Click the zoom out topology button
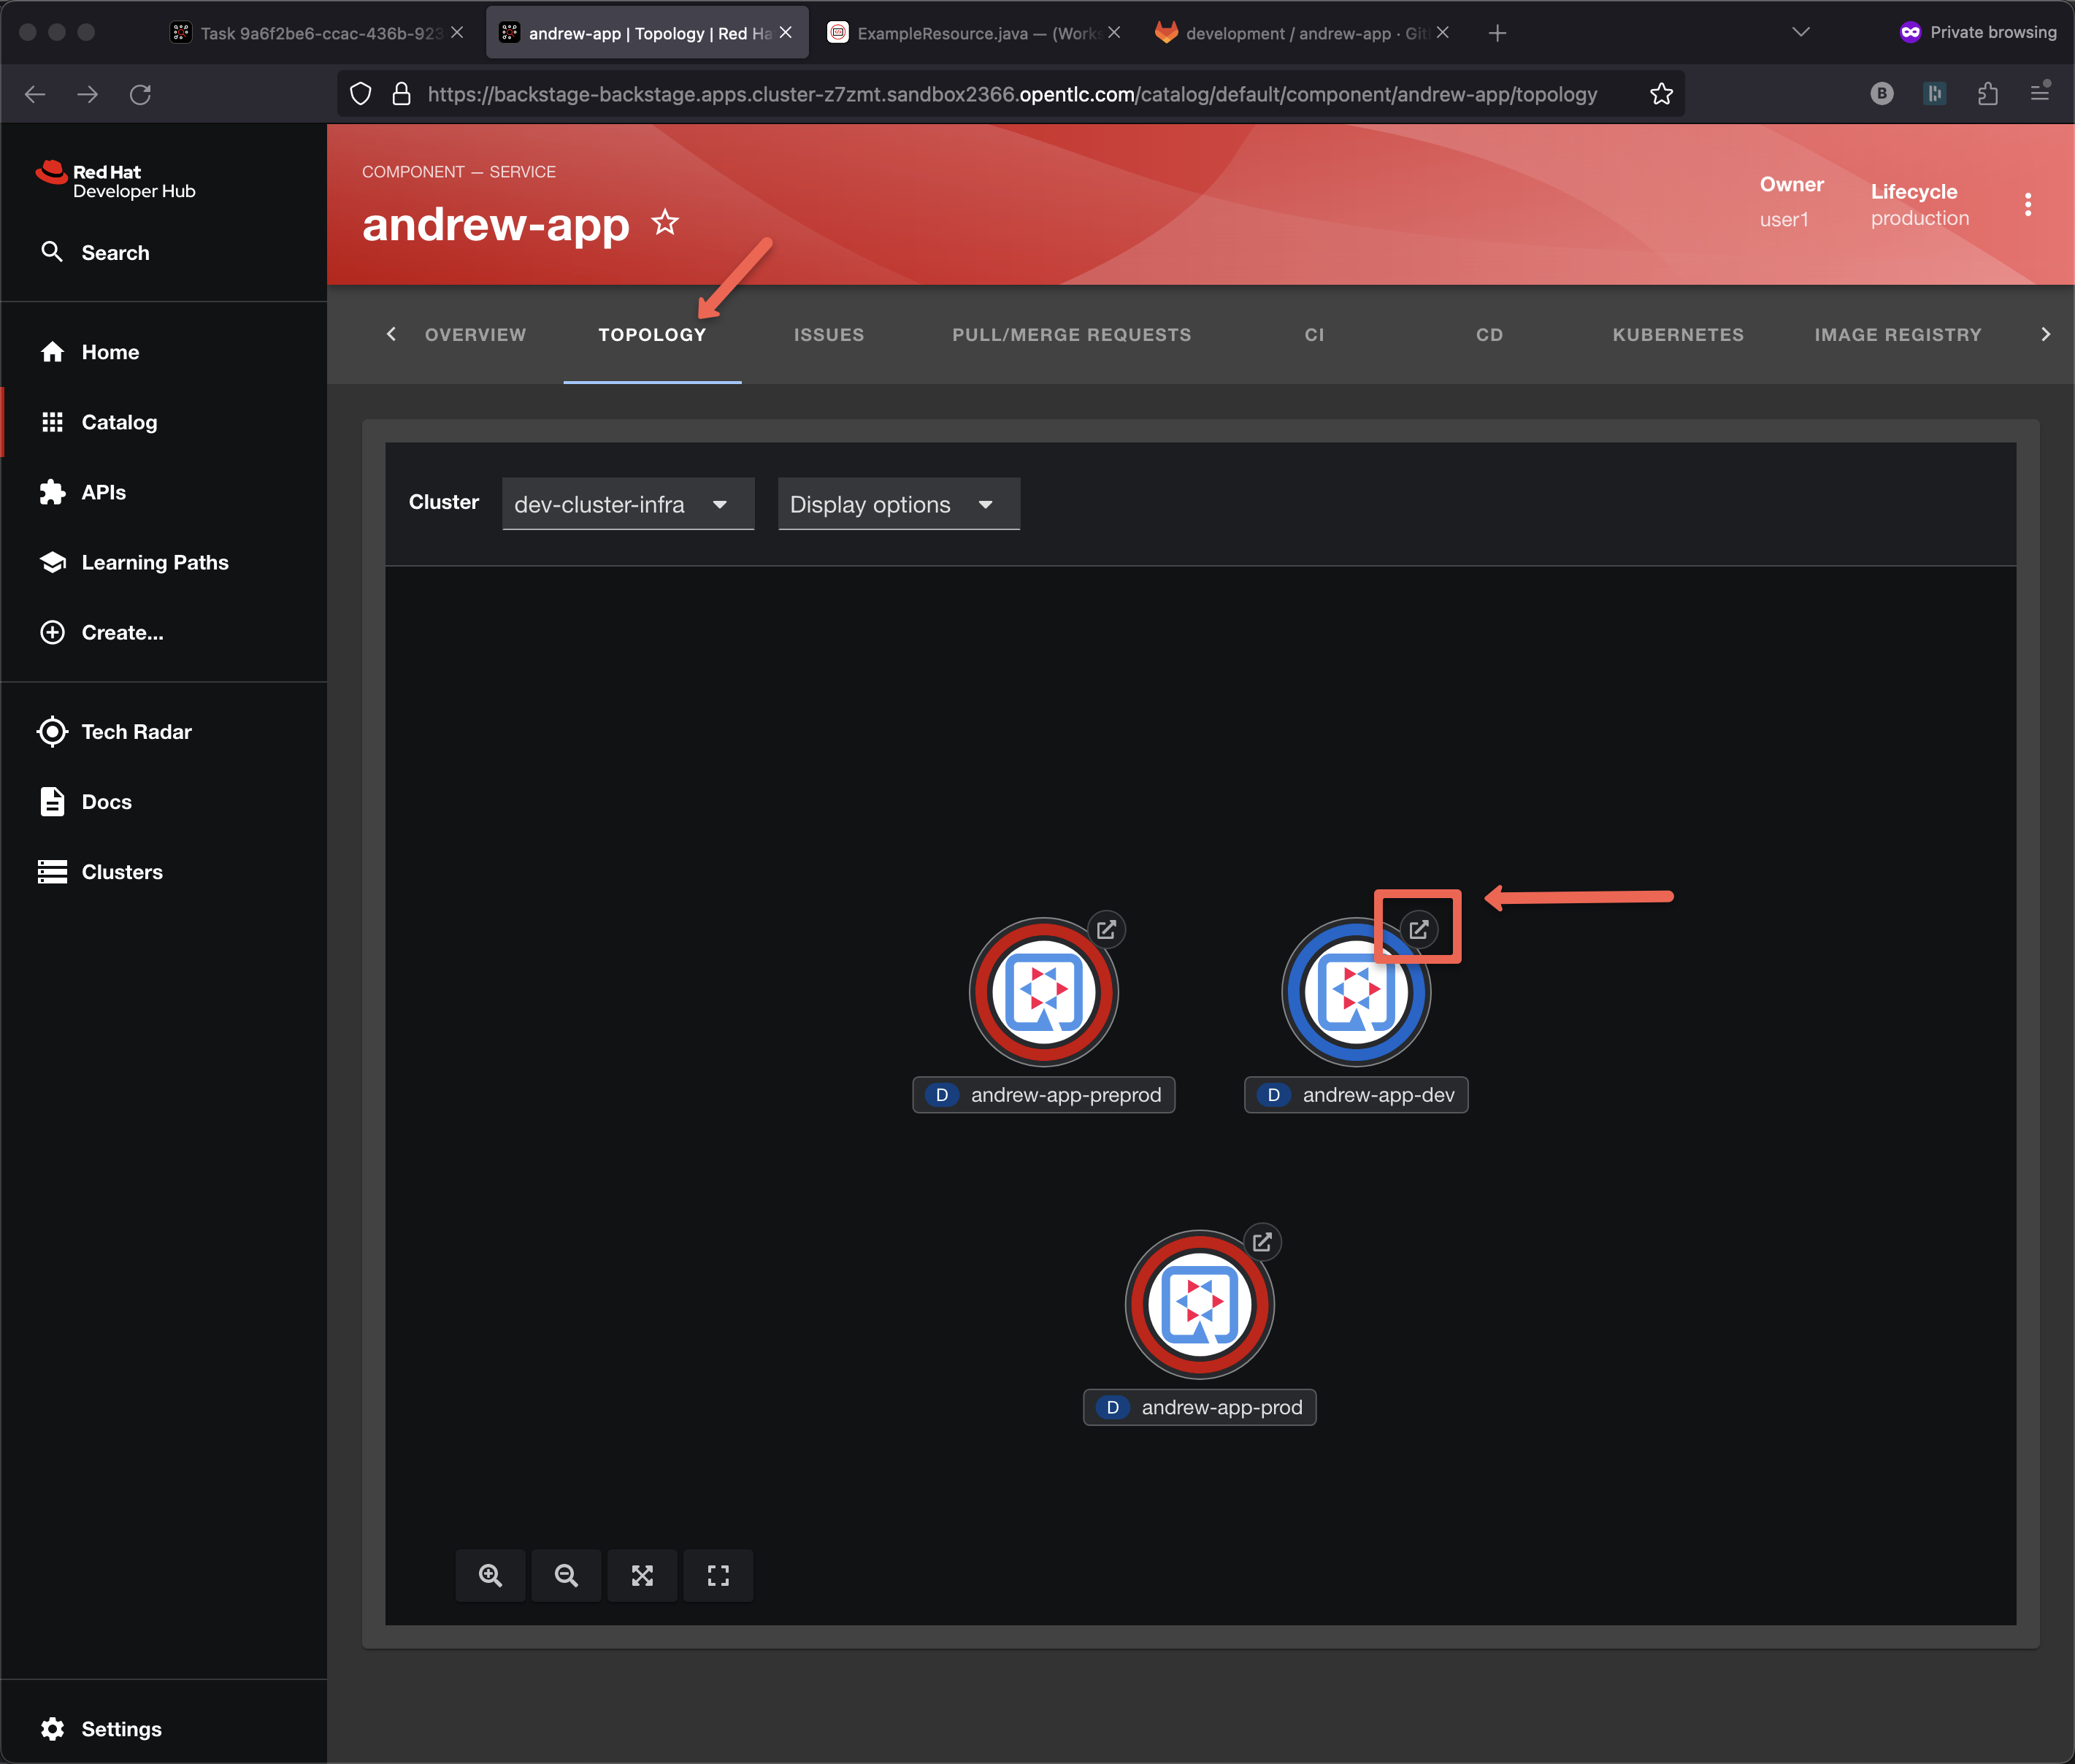2075x1764 pixels. [x=566, y=1575]
